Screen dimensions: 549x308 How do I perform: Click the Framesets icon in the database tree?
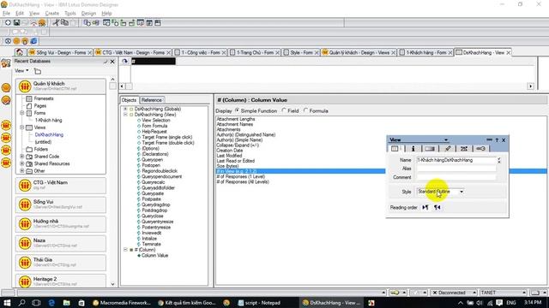tap(29, 99)
